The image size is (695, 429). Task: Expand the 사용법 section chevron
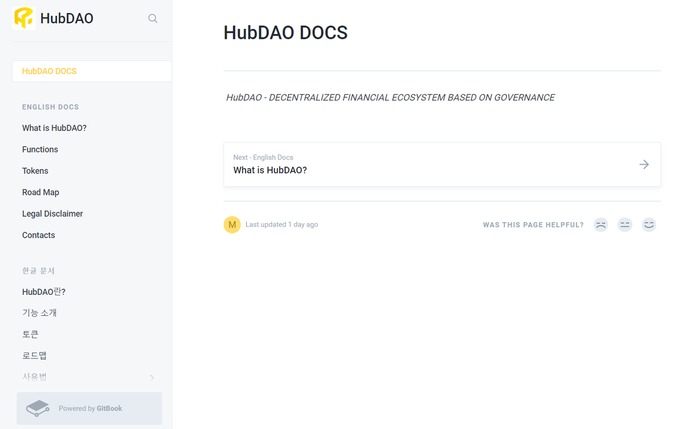click(152, 378)
